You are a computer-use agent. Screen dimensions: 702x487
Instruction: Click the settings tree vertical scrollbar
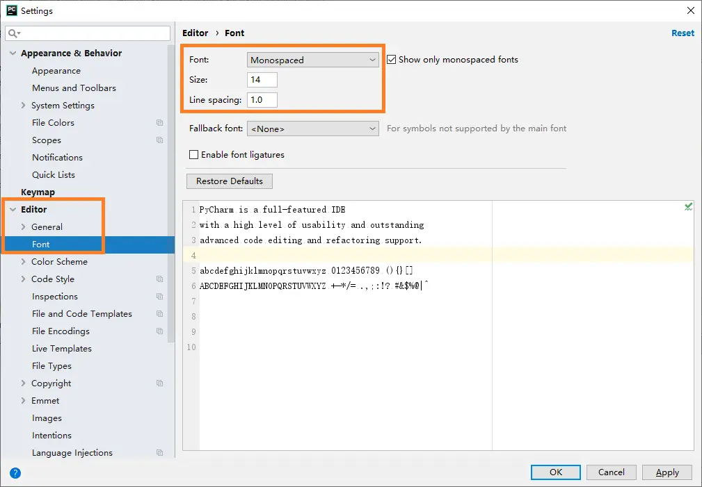point(171,194)
